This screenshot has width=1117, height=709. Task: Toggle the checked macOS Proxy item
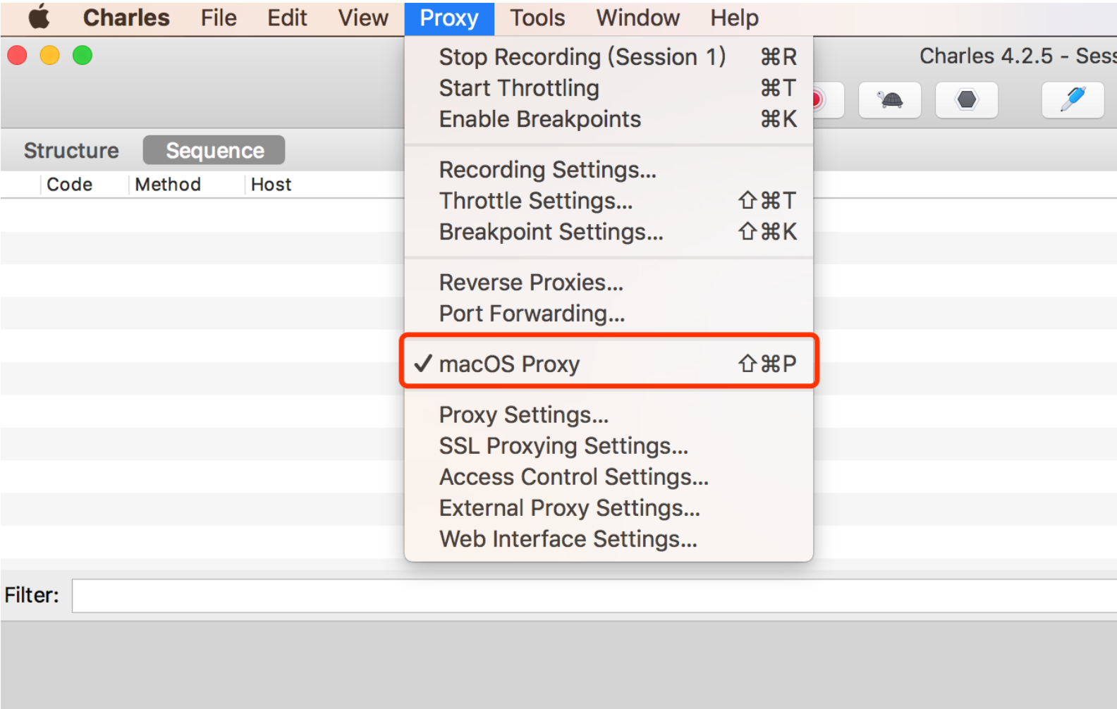tap(609, 364)
